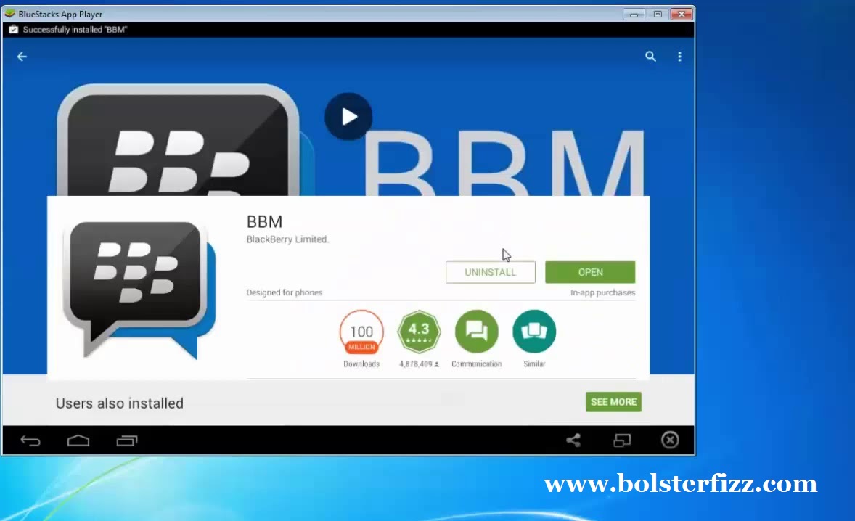Open the installed BBM app
This screenshot has height=521, width=855.
click(590, 272)
